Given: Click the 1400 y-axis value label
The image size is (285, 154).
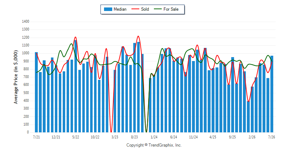Looking at the screenshot, I should [x=26, y=22].
